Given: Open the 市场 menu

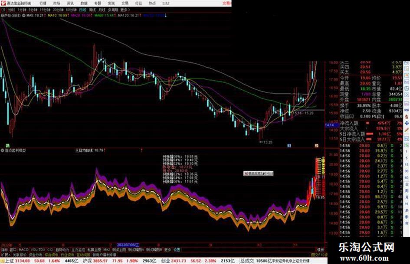Looking at the screenshot, I should click(x=56, y=3).
